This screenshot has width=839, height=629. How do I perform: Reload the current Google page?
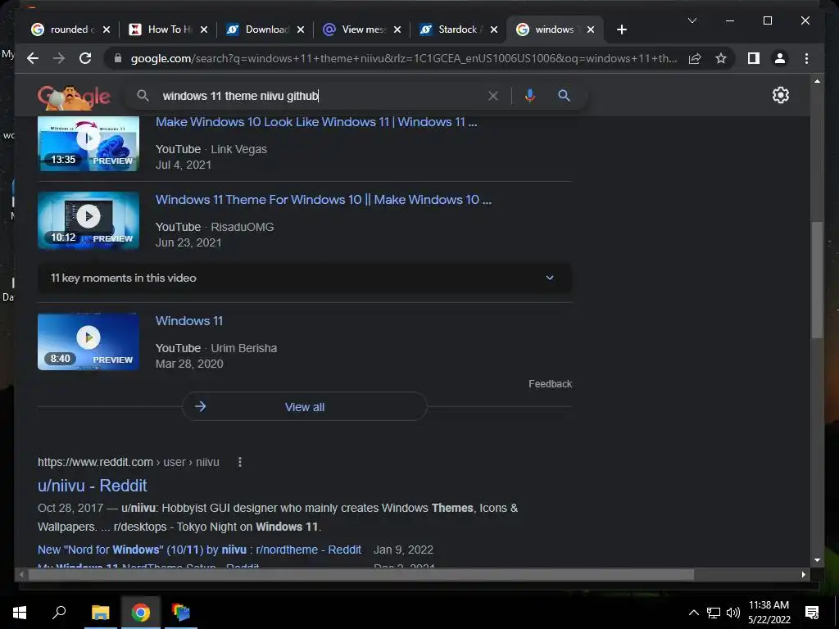[x=85, y=58]
